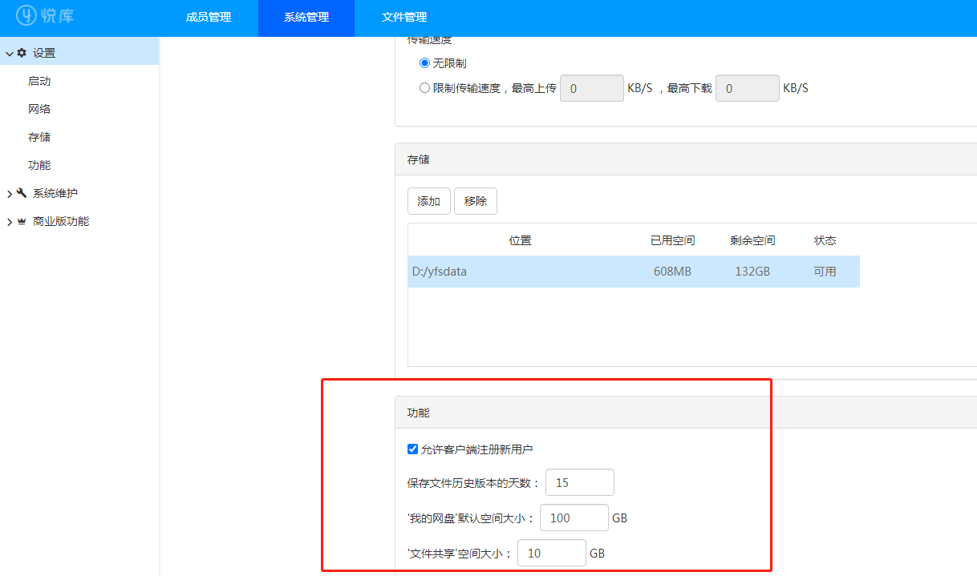
Task: Click the 最高上传 speed input field
Action: pos(592,88)
